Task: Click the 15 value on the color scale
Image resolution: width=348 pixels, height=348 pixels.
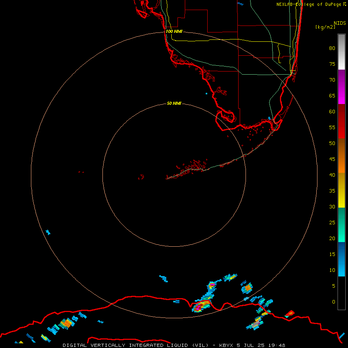Action: coord(332,254)
